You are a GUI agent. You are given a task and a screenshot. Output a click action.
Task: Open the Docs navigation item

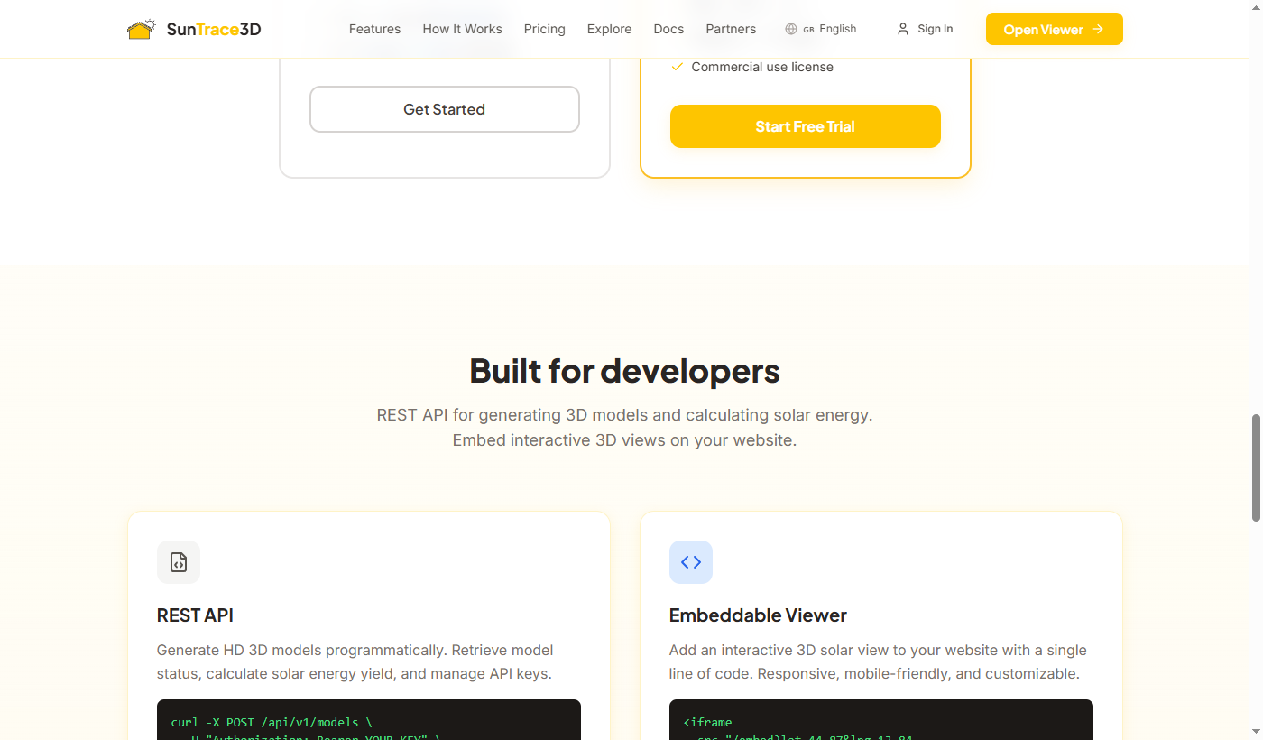[668, 28]
